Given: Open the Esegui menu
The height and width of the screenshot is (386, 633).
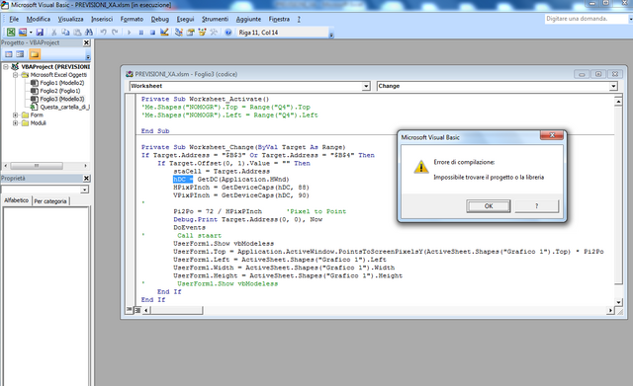Looking at the screenshot, I should [185, 19].
